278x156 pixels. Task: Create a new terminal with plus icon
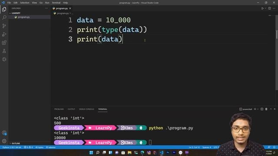click(255, 109)
